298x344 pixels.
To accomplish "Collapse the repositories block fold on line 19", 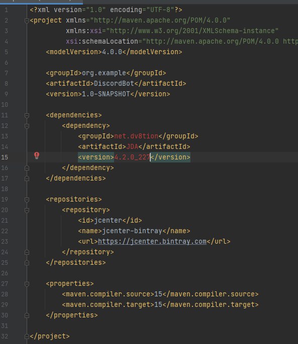I will pos(27,200).
